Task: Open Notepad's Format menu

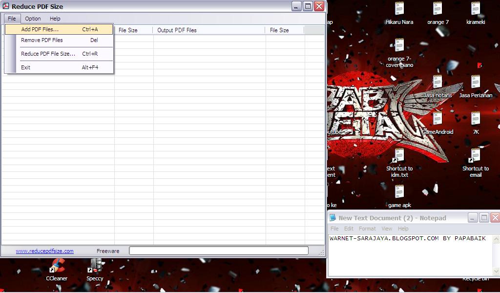Action: [367, 229]
